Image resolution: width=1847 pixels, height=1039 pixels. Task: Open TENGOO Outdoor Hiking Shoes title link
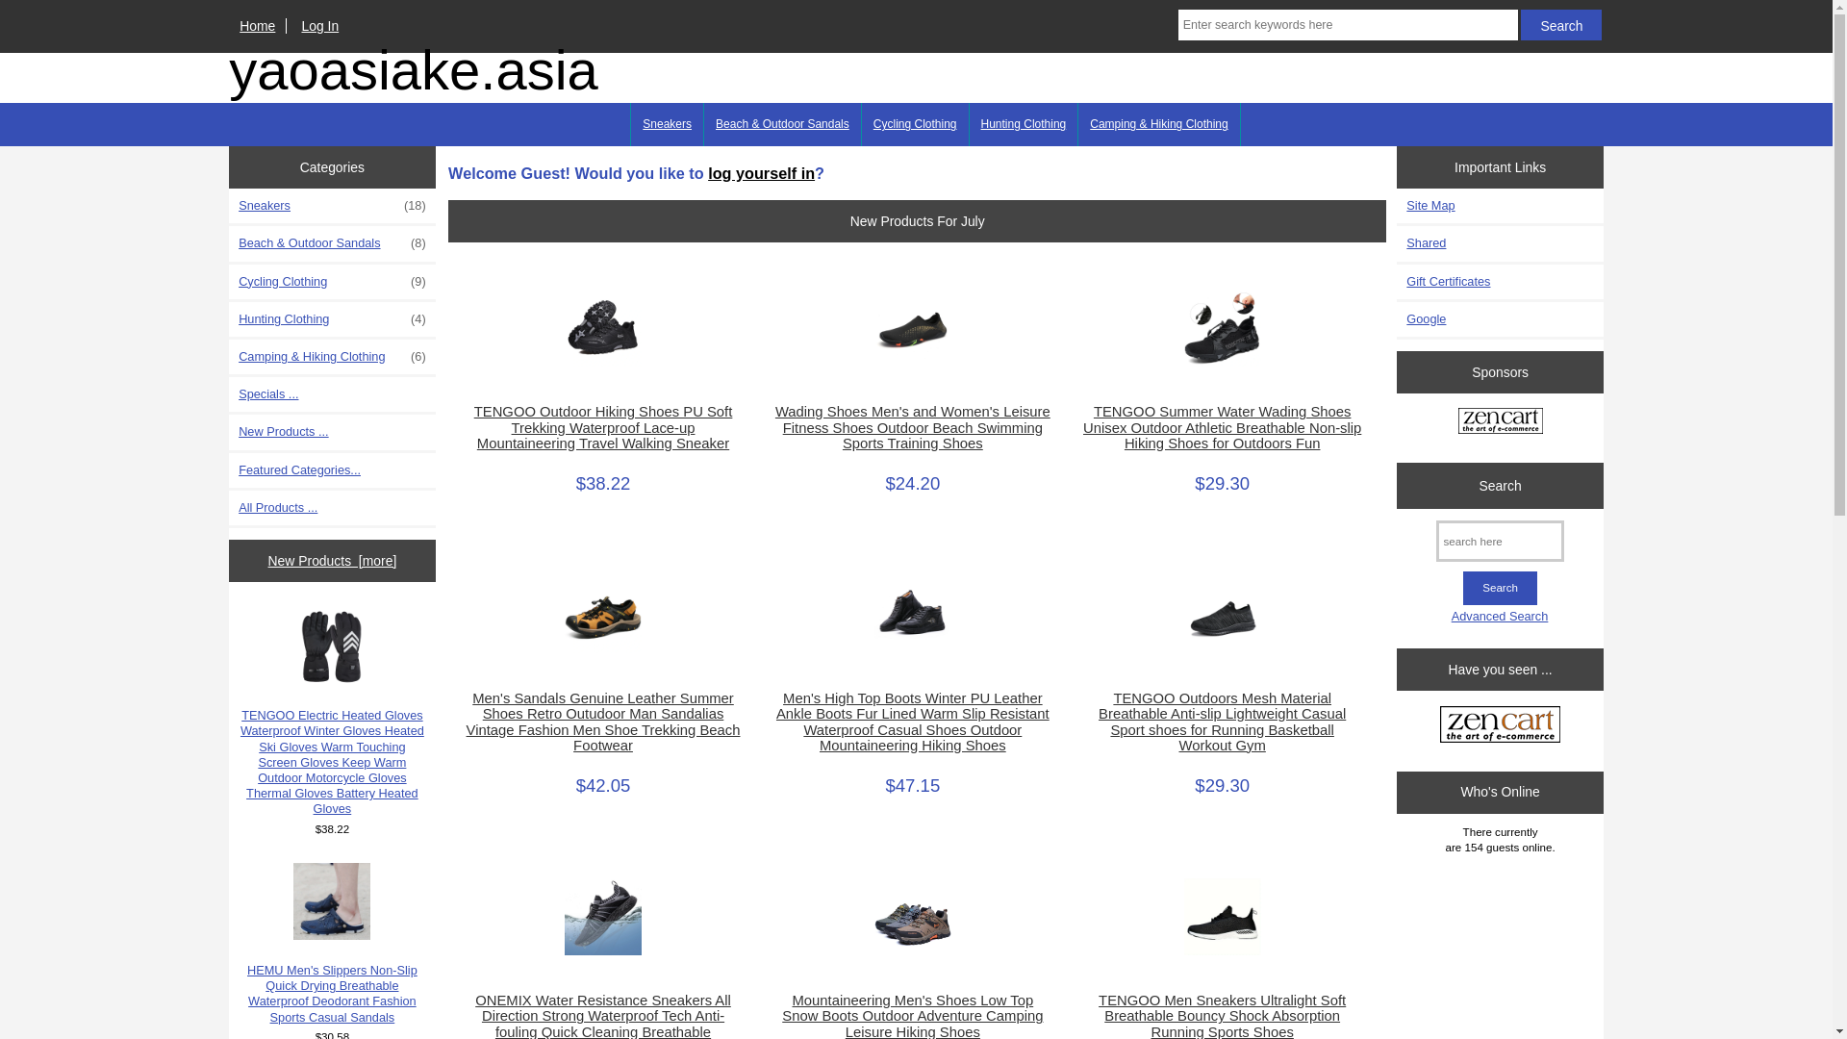[603, 428]
